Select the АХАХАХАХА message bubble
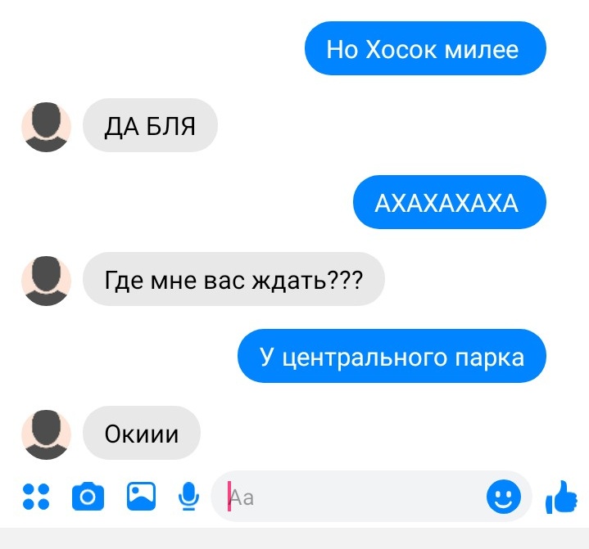Viewport: 589px width, 549px height. (449, 202)
